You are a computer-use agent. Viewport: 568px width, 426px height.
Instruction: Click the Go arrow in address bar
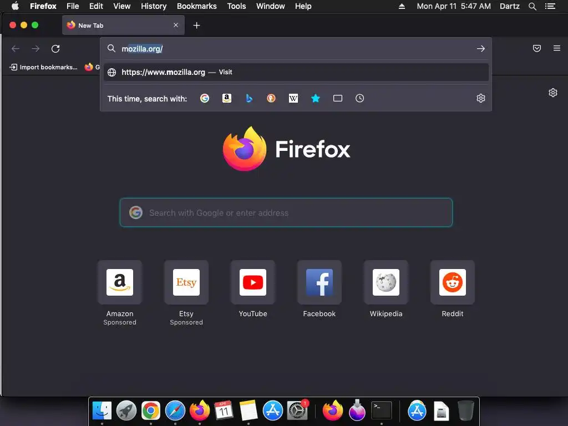pyautogui.click(x=481, y=49)
